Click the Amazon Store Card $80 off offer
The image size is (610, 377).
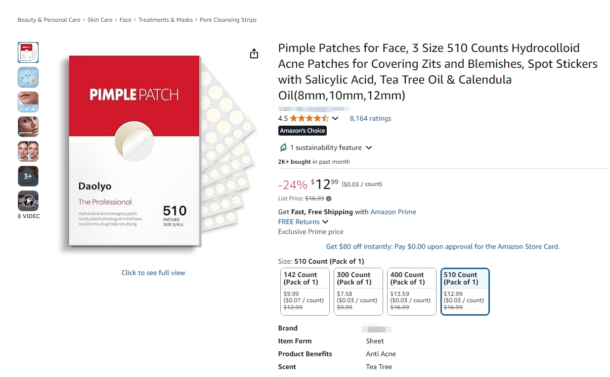click(442, 246)
